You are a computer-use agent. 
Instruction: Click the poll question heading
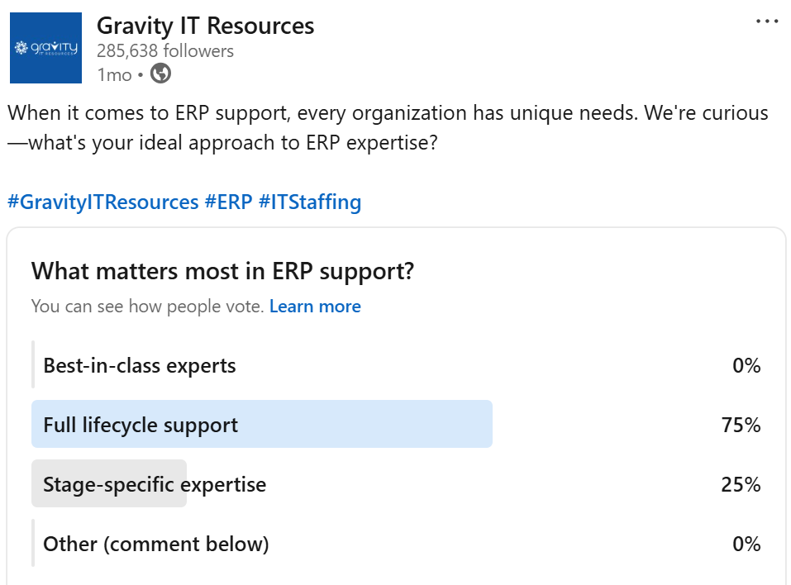[222, 271]
